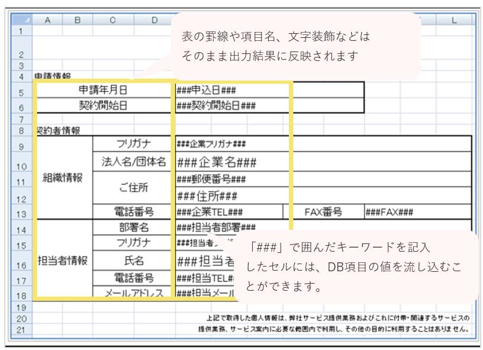
Task: Select row 7 header
Action: tap(21, 119)
